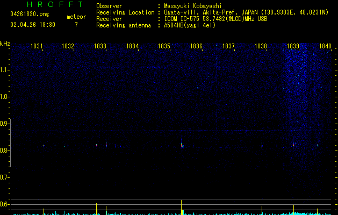Click the A504HB yagi antenna text
Screen dimensions: 338x215
[x=190, y=25]
